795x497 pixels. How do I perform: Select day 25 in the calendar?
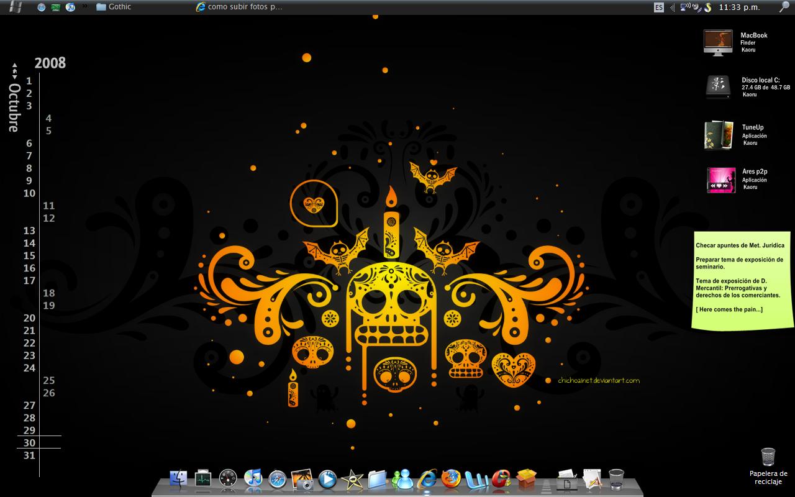point(49,380)
